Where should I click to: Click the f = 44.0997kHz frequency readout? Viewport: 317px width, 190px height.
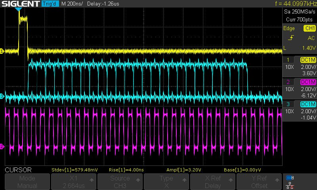296,4
